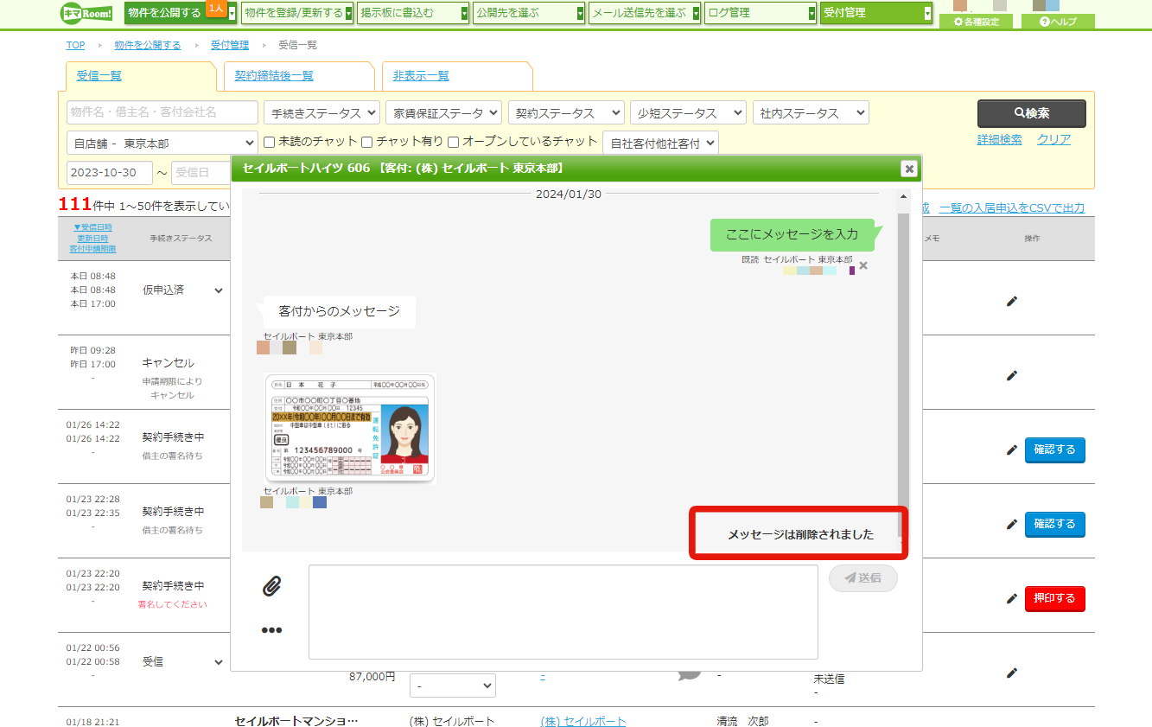Delete the sent message with the x icon
Image resolution: width=1152 pixels, height=727 pixels.
point(863,265)
